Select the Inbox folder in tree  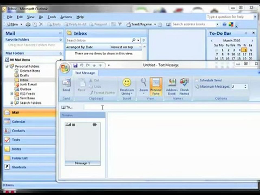[x=24, y=80]
